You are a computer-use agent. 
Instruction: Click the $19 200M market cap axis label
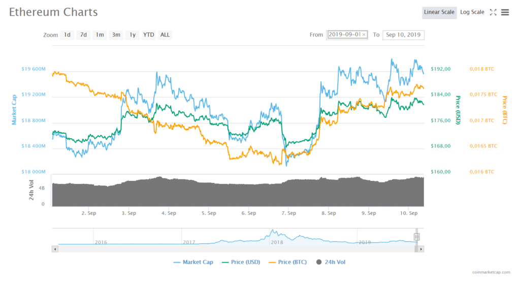point(34,95)
